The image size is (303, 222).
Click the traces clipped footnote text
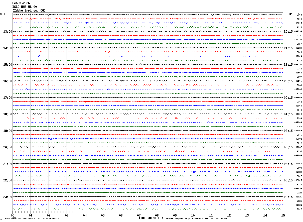coord(196,219)
